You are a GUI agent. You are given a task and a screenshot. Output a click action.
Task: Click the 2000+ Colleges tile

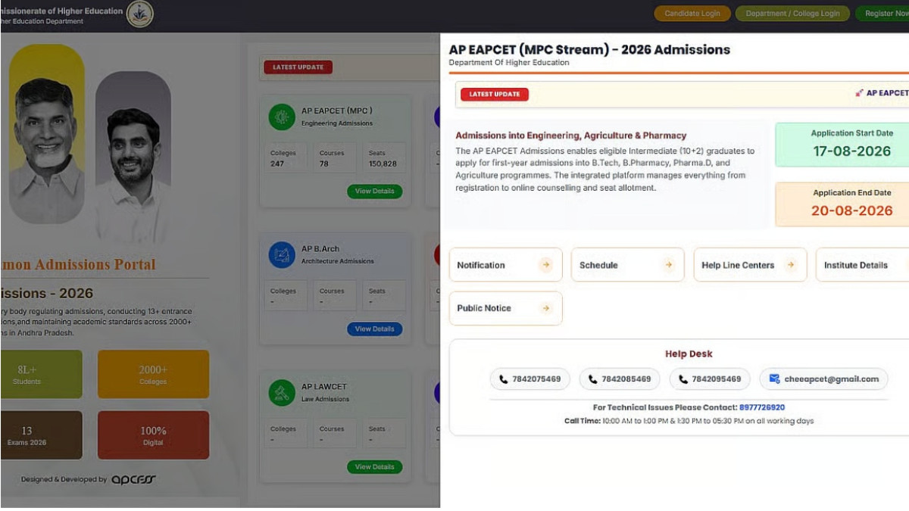click(x=153, y=374)
